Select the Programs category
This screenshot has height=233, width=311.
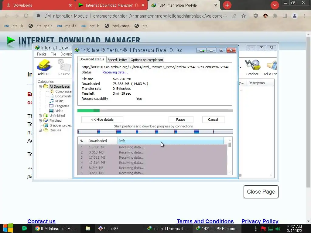click(60, 106)
